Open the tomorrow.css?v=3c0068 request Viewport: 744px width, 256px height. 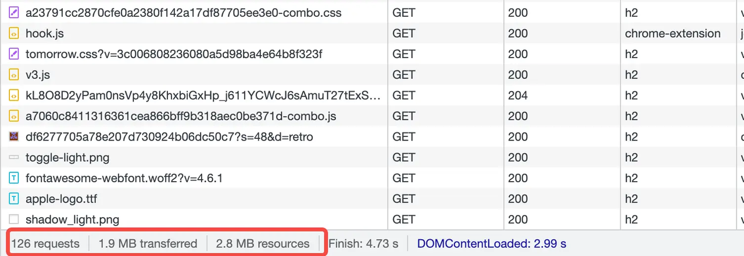(x=174, y=54)
